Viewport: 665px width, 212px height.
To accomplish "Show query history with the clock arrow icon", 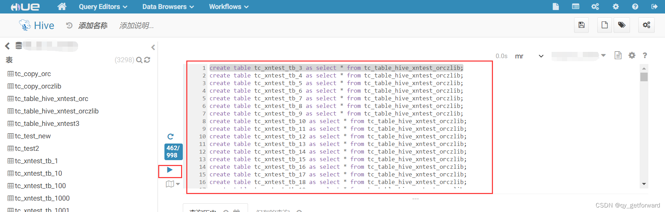I will pos(69,25).
